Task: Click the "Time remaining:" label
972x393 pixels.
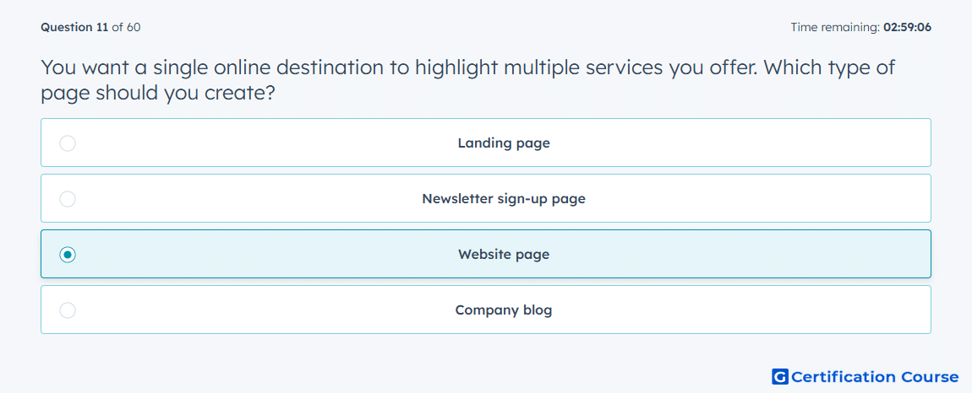Action: (836, 27)
